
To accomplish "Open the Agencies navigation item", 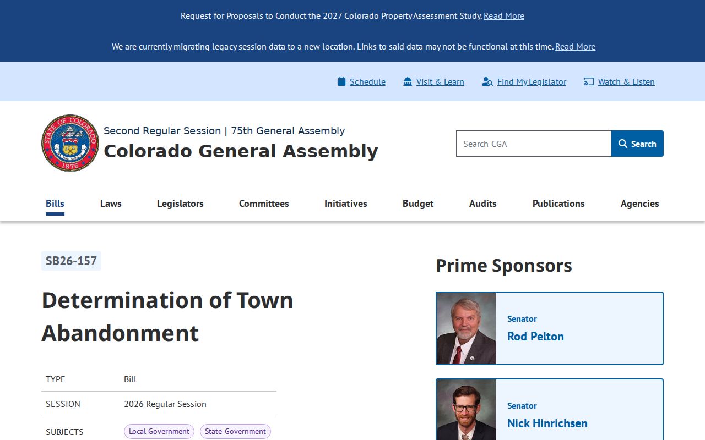I will (x=639, y=204).
